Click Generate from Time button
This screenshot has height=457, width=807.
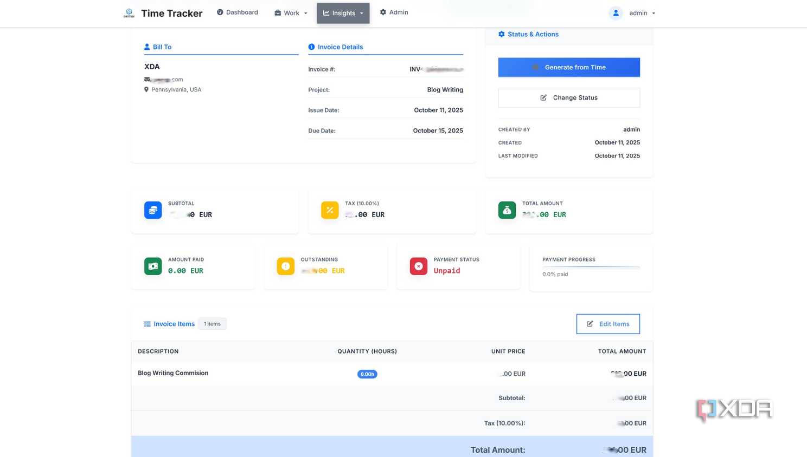pos(569,67)
